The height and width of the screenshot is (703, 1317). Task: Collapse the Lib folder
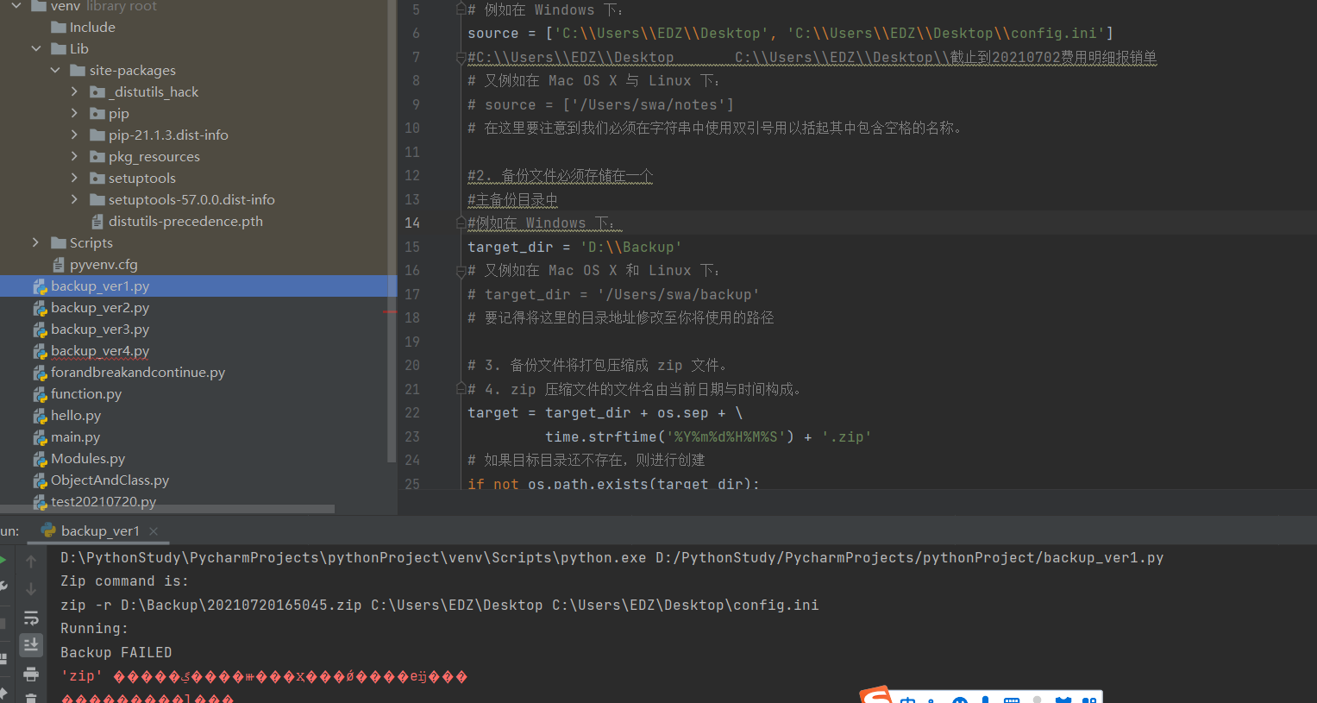tap(36, 48)
